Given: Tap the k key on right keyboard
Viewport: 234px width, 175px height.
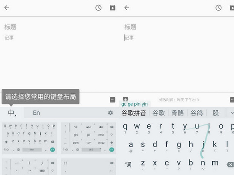Looking at the screenshot, I should pyautogui.click(x=215, y=146).
